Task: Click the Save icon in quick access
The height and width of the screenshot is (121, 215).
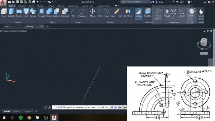Action: point(17,2)
